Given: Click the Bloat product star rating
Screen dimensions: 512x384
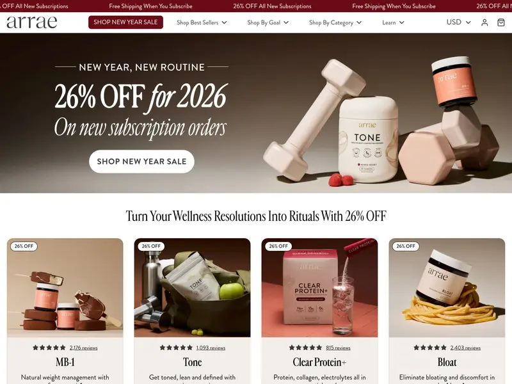Looking at the screenshot, I should [x=430, y=348].
